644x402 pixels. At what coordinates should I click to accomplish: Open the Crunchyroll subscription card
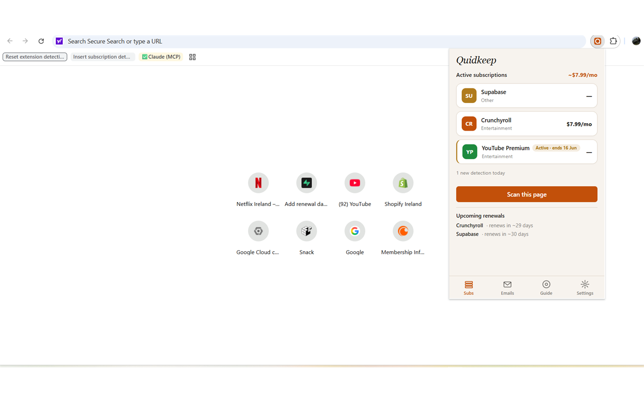[x=527, y=124]
